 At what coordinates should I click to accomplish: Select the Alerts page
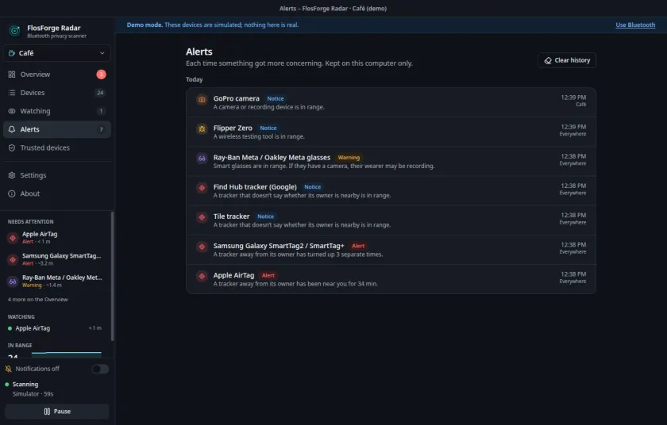point(57,129)
